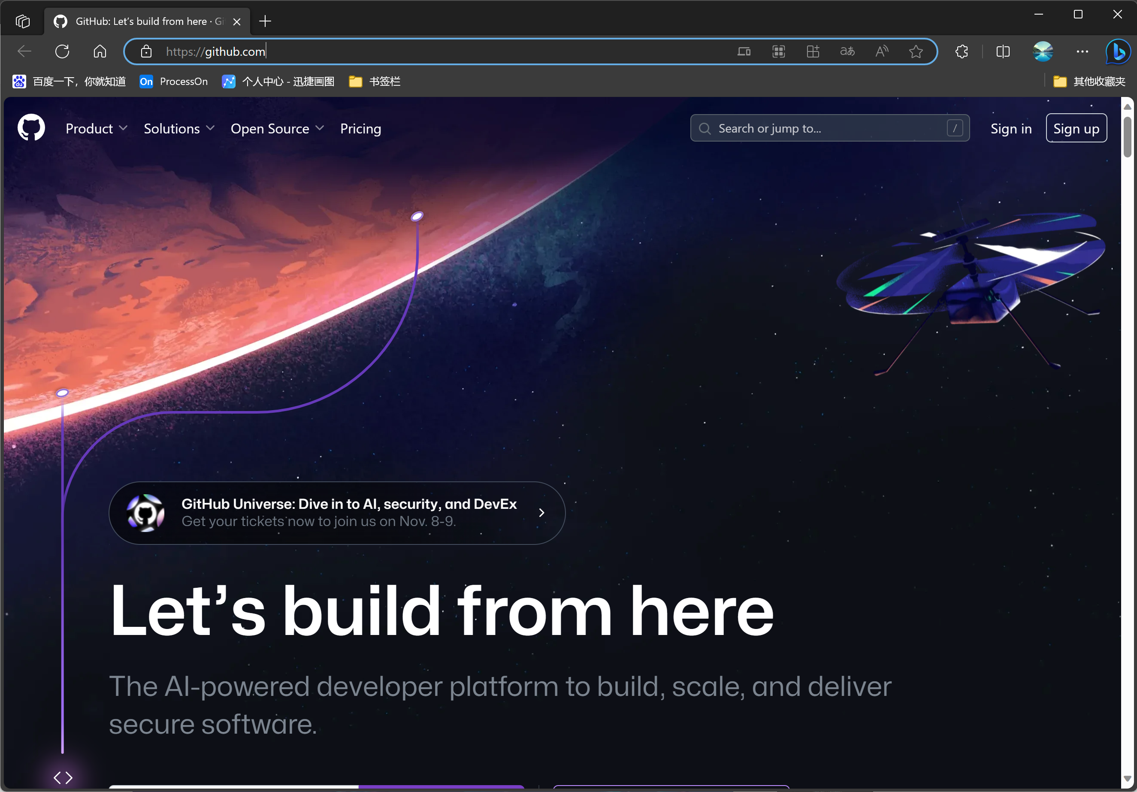Expand the Solutions dropdown menu
This screenshot has height=792, width=1137.
click(x=179, y=129)
